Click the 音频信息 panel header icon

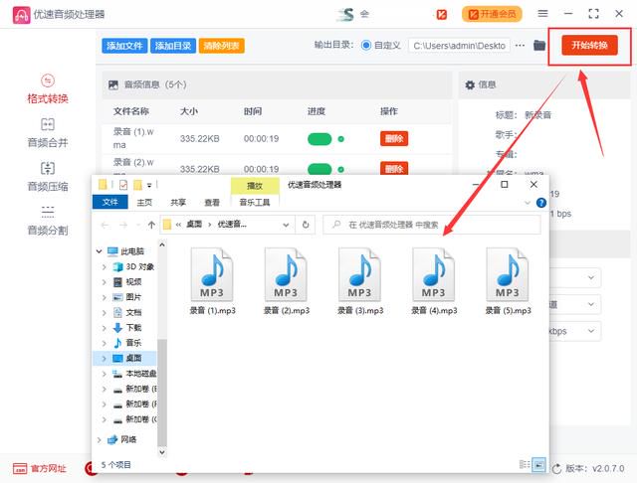[x=113, y=84]
